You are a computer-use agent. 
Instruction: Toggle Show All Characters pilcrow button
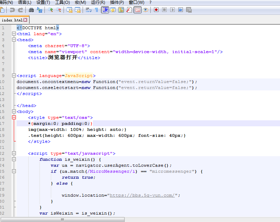pos(96,10)
